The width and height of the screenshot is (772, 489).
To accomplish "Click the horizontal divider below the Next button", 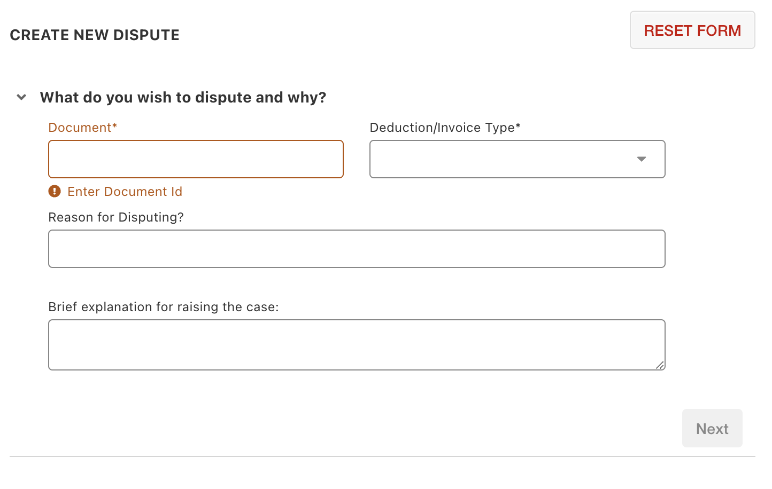I will tap(382, 456).
